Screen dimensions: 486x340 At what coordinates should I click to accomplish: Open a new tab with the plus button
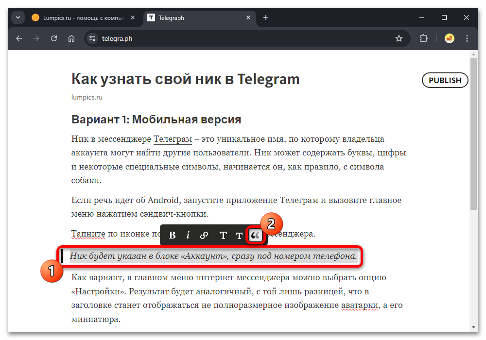pos(266,17)
